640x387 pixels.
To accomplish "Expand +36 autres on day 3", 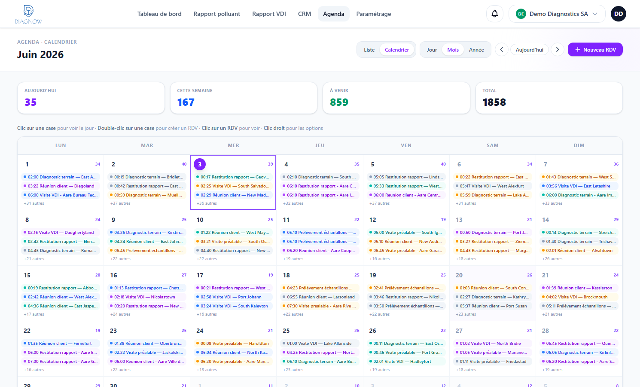I will tap(207, 203).
